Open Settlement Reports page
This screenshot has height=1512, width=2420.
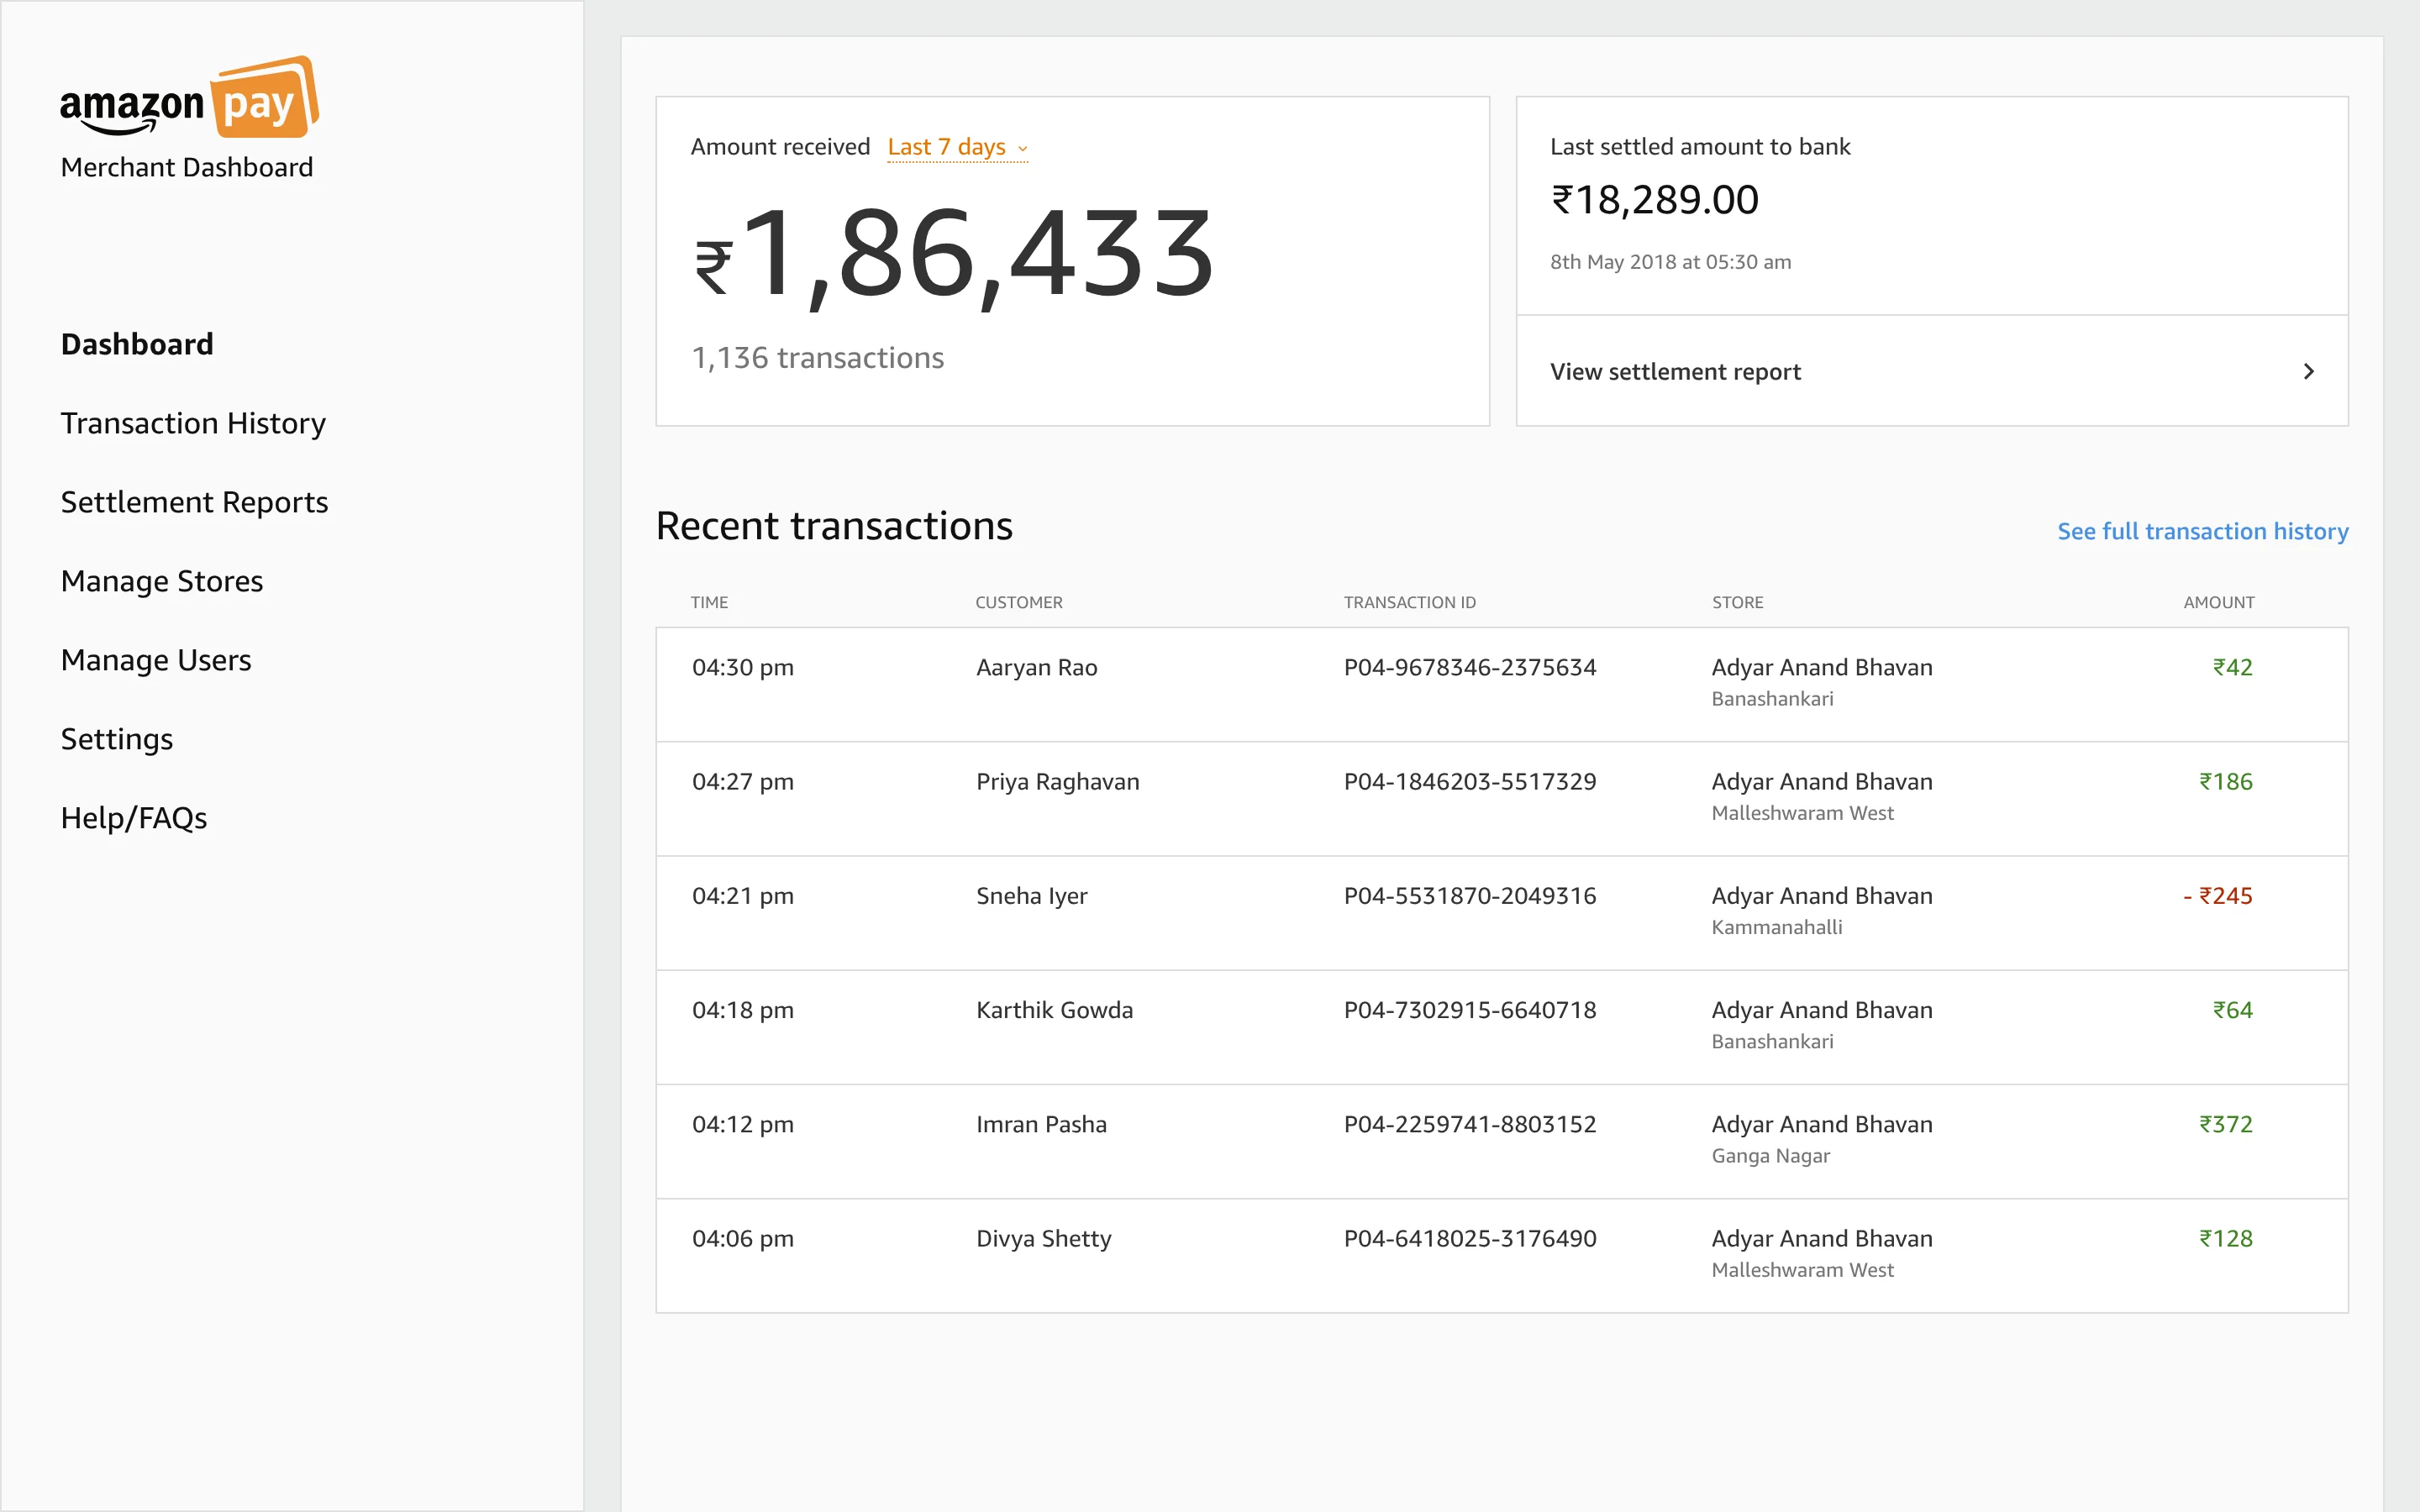[x=194, y=502]
